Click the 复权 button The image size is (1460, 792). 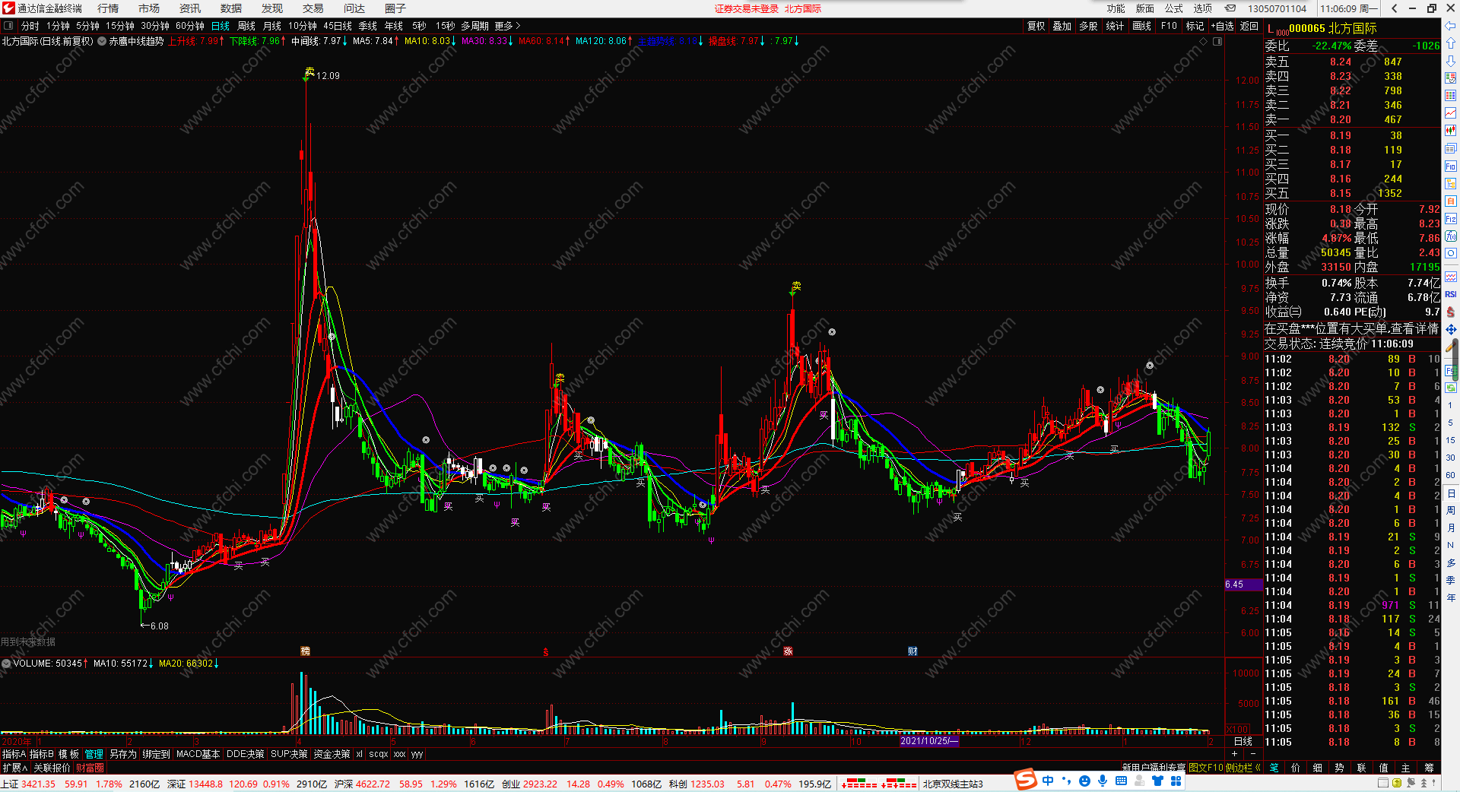(1036, 26)
